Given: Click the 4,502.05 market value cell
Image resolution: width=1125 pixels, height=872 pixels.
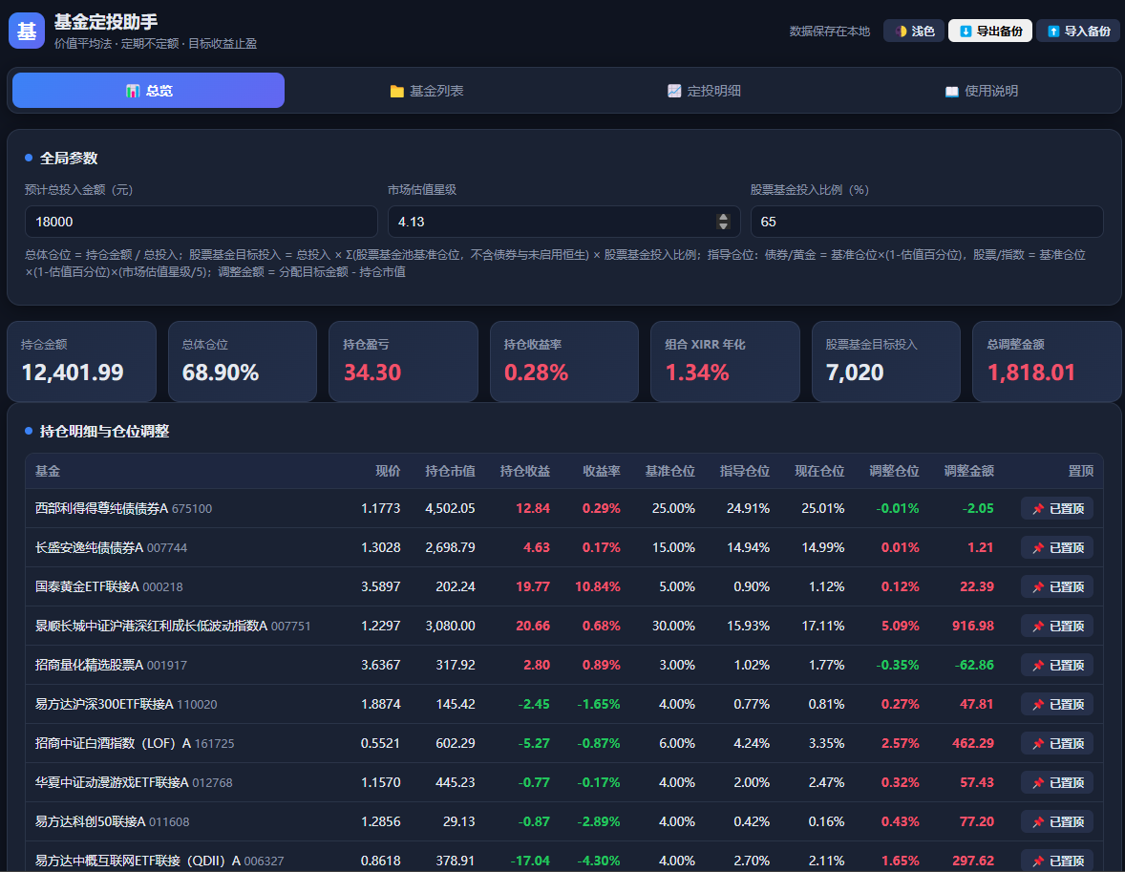Looking at the screenshot, I should point(450,508).
